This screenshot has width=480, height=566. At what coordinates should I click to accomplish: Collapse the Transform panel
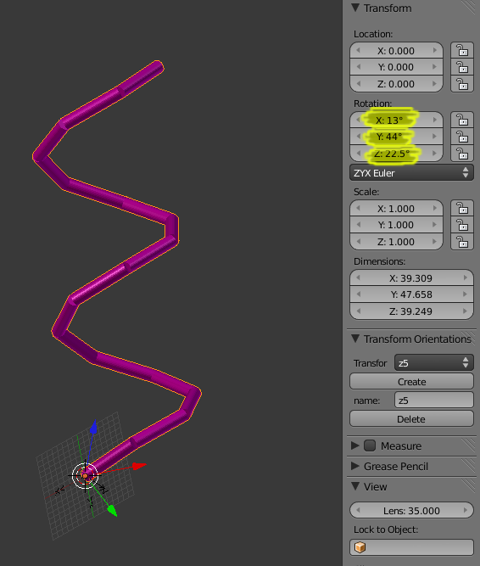click(355, 8)
